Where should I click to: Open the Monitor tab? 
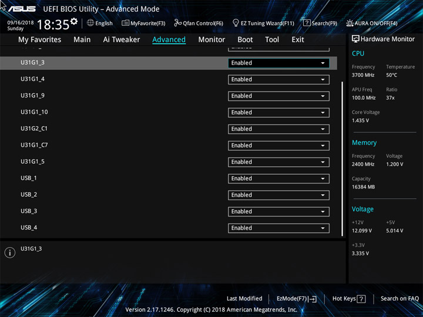tap(211, 40)
